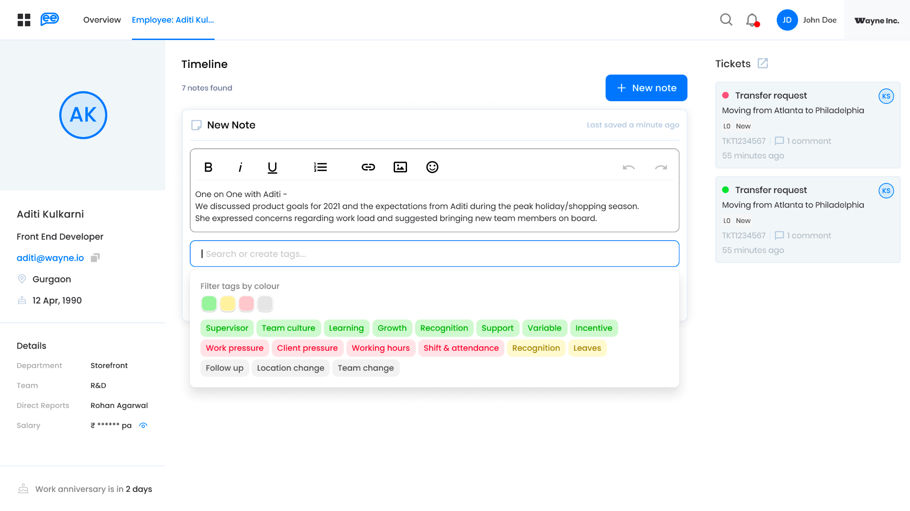Reveal hidden salary with eye icon
Image resolution: width=910 pixels, height=511 pixels.
[143, 425]
